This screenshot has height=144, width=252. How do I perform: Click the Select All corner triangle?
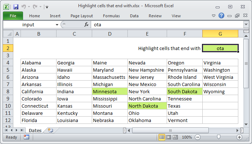[x=8, y=34]
